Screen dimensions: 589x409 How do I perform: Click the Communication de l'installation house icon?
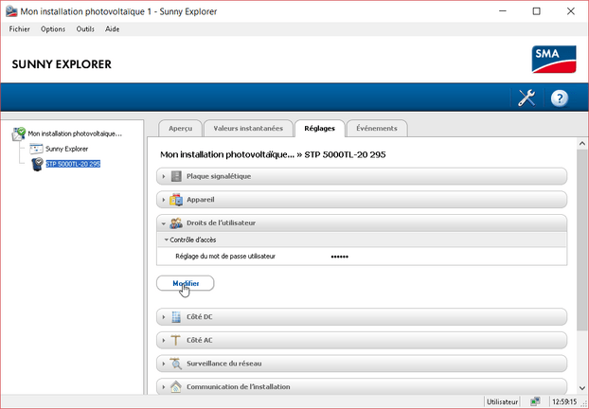[x=175, y=386]
